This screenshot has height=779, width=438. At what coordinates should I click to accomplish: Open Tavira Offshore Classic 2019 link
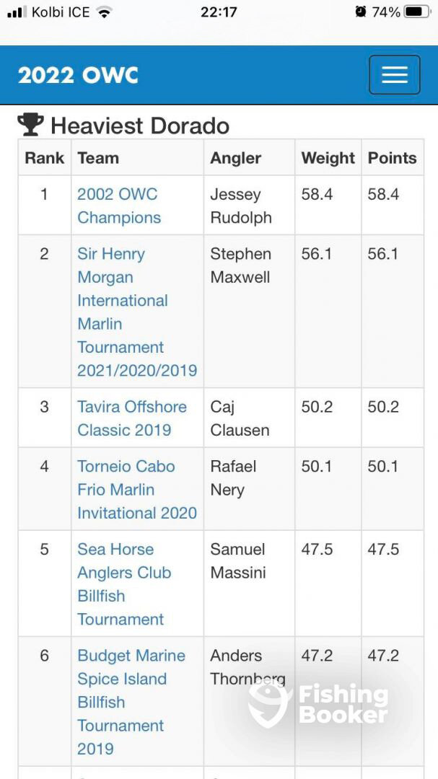pos(132,418)
